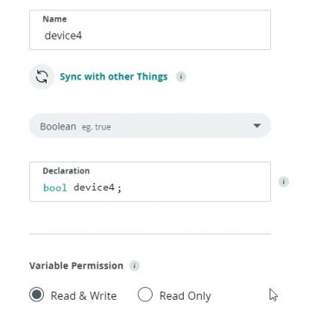This screenshot has height=311, width=315.
Task: Open info icon beside Sync with other Things
Action: pos(181,77)
